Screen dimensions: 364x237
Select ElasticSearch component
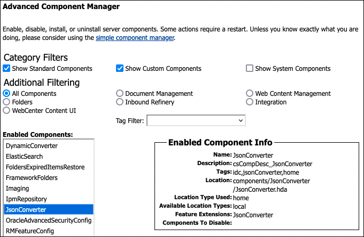coord(49,157)
